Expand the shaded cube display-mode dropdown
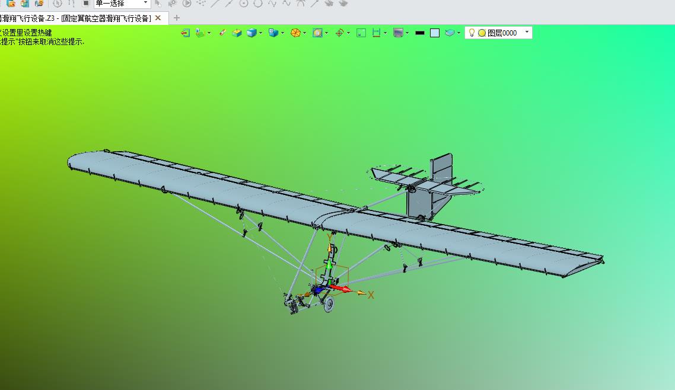Viewport: 675px width, 390px height. click(x=261, y=33)
